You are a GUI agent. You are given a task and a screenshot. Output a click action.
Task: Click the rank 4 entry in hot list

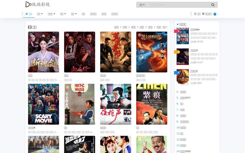coord(183,92)
